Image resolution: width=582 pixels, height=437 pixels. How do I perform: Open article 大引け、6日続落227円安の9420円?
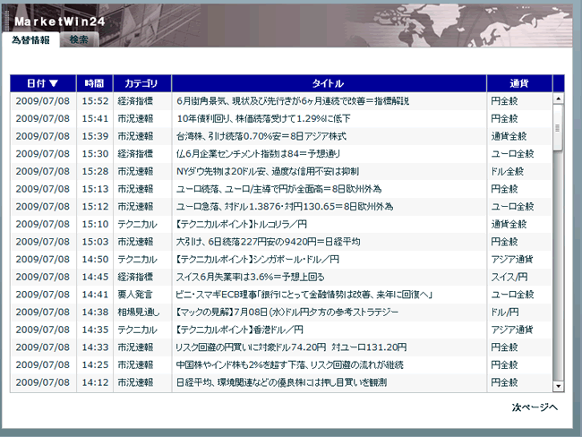tap(268, 242)
